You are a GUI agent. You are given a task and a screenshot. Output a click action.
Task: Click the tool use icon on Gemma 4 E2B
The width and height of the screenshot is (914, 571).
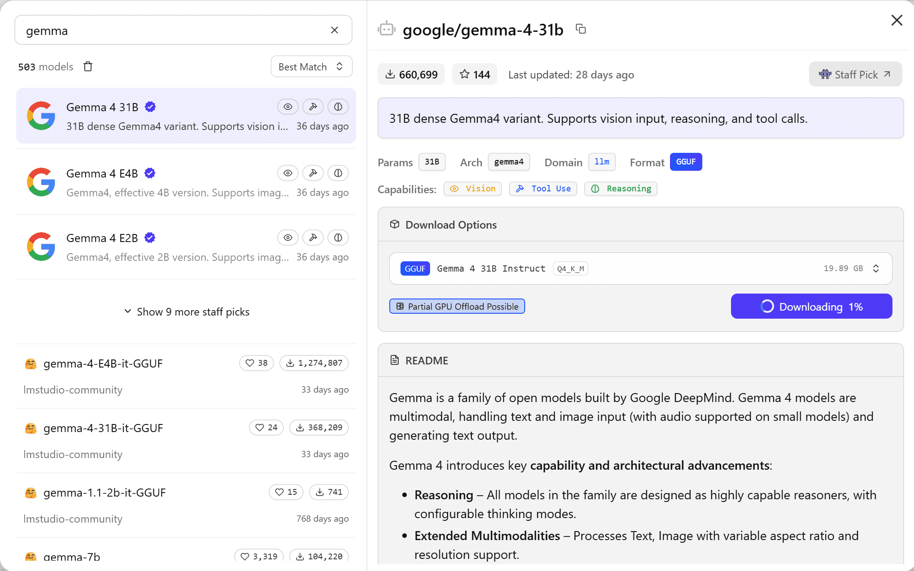(313, 238)
